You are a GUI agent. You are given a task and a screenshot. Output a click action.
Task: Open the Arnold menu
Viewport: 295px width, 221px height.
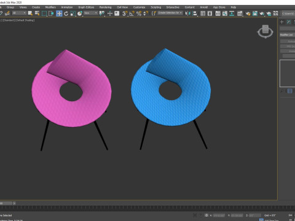click(x=204, y=7)
